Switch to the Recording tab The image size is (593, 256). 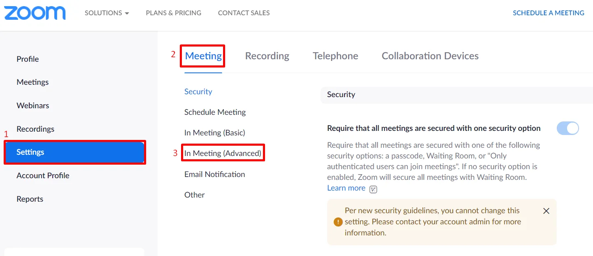tap(267, 56)
